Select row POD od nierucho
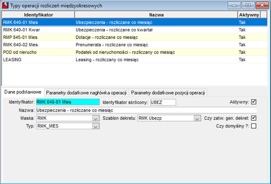Viewport: 271px width, 184px height. pyautogui.click(x=135, y=52)
